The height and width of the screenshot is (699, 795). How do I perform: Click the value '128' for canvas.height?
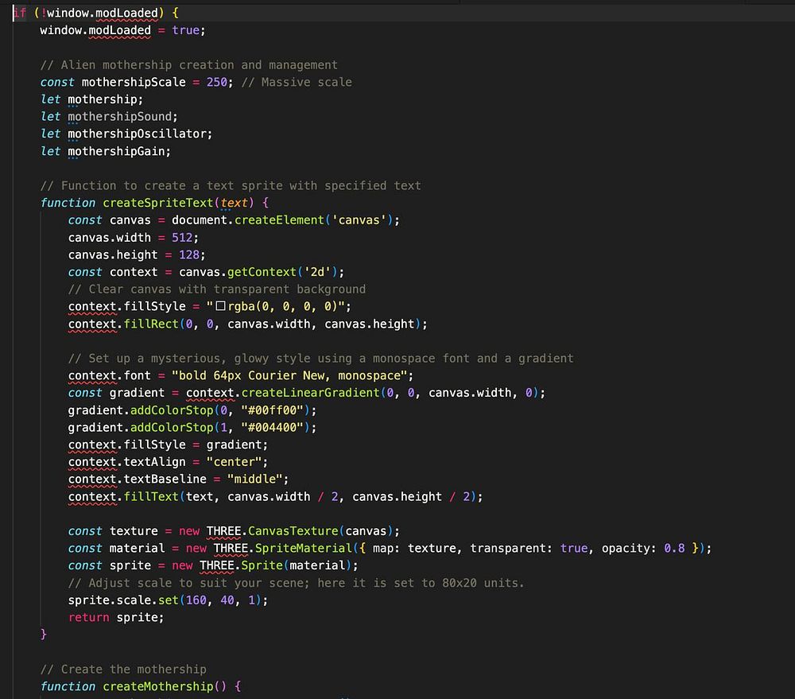pyautogui.click(x=189, y=254)
